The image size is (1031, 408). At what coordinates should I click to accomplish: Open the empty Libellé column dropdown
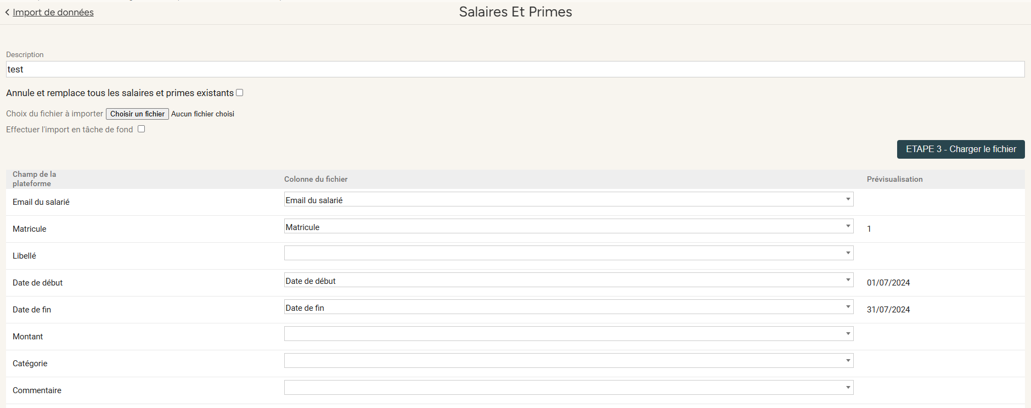pyautogui.click(x=568, y=253)
